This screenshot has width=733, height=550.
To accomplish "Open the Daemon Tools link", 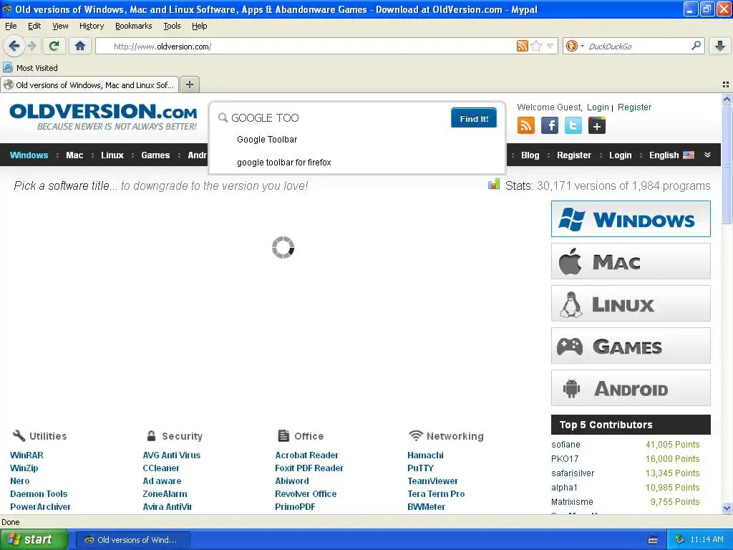I will (x=39, y=494).
